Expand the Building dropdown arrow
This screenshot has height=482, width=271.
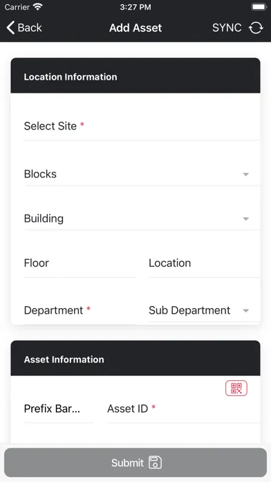[245, 219]
